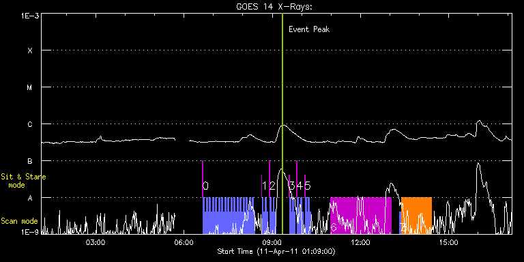Image resolution: width=524 pixels, height=262 pixels.
Task: Select the Sit & Stare mode label
Action: point(23,180)
